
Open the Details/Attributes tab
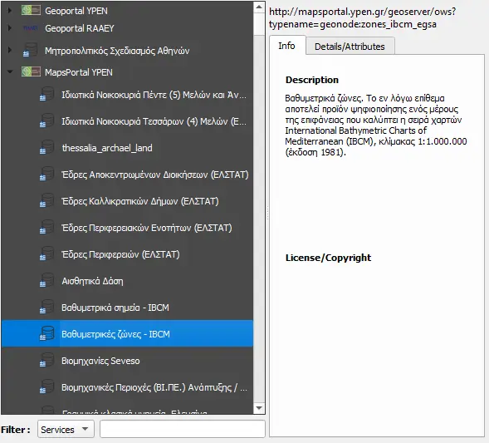tap(350, 47)
